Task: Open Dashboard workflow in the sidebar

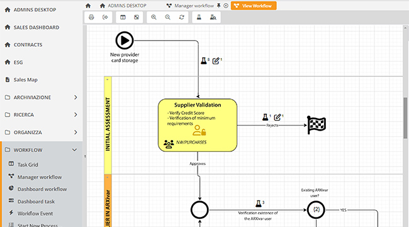Action: [42, 189]
